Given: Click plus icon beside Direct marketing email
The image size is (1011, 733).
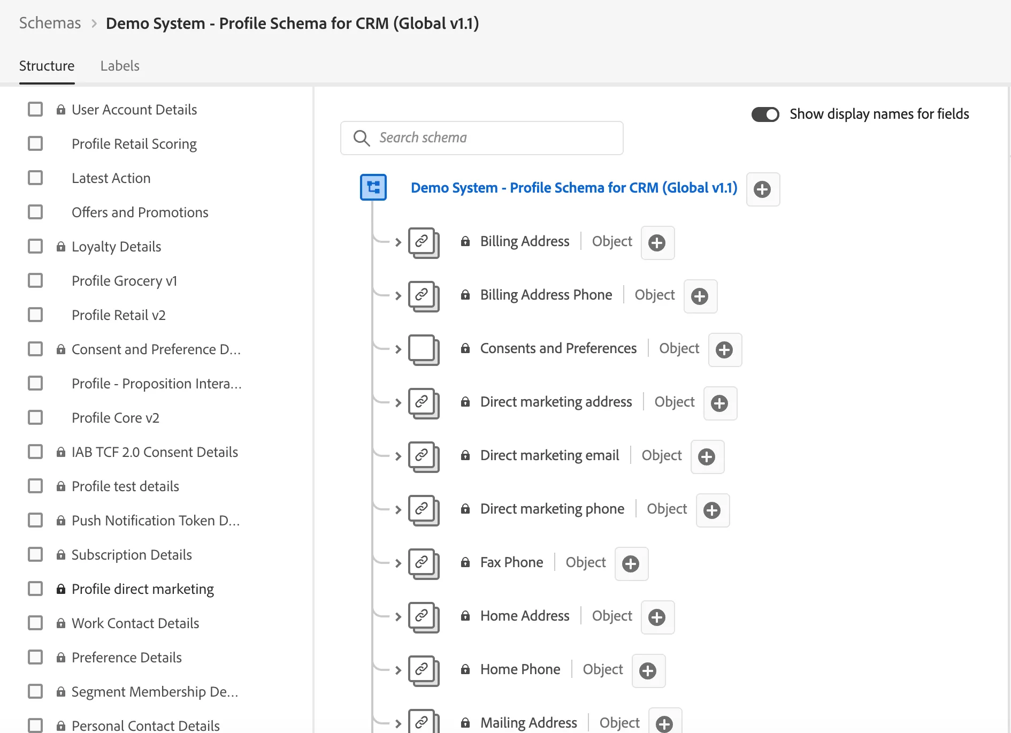Looking at the screenshot, I should [x=707, y=456].
